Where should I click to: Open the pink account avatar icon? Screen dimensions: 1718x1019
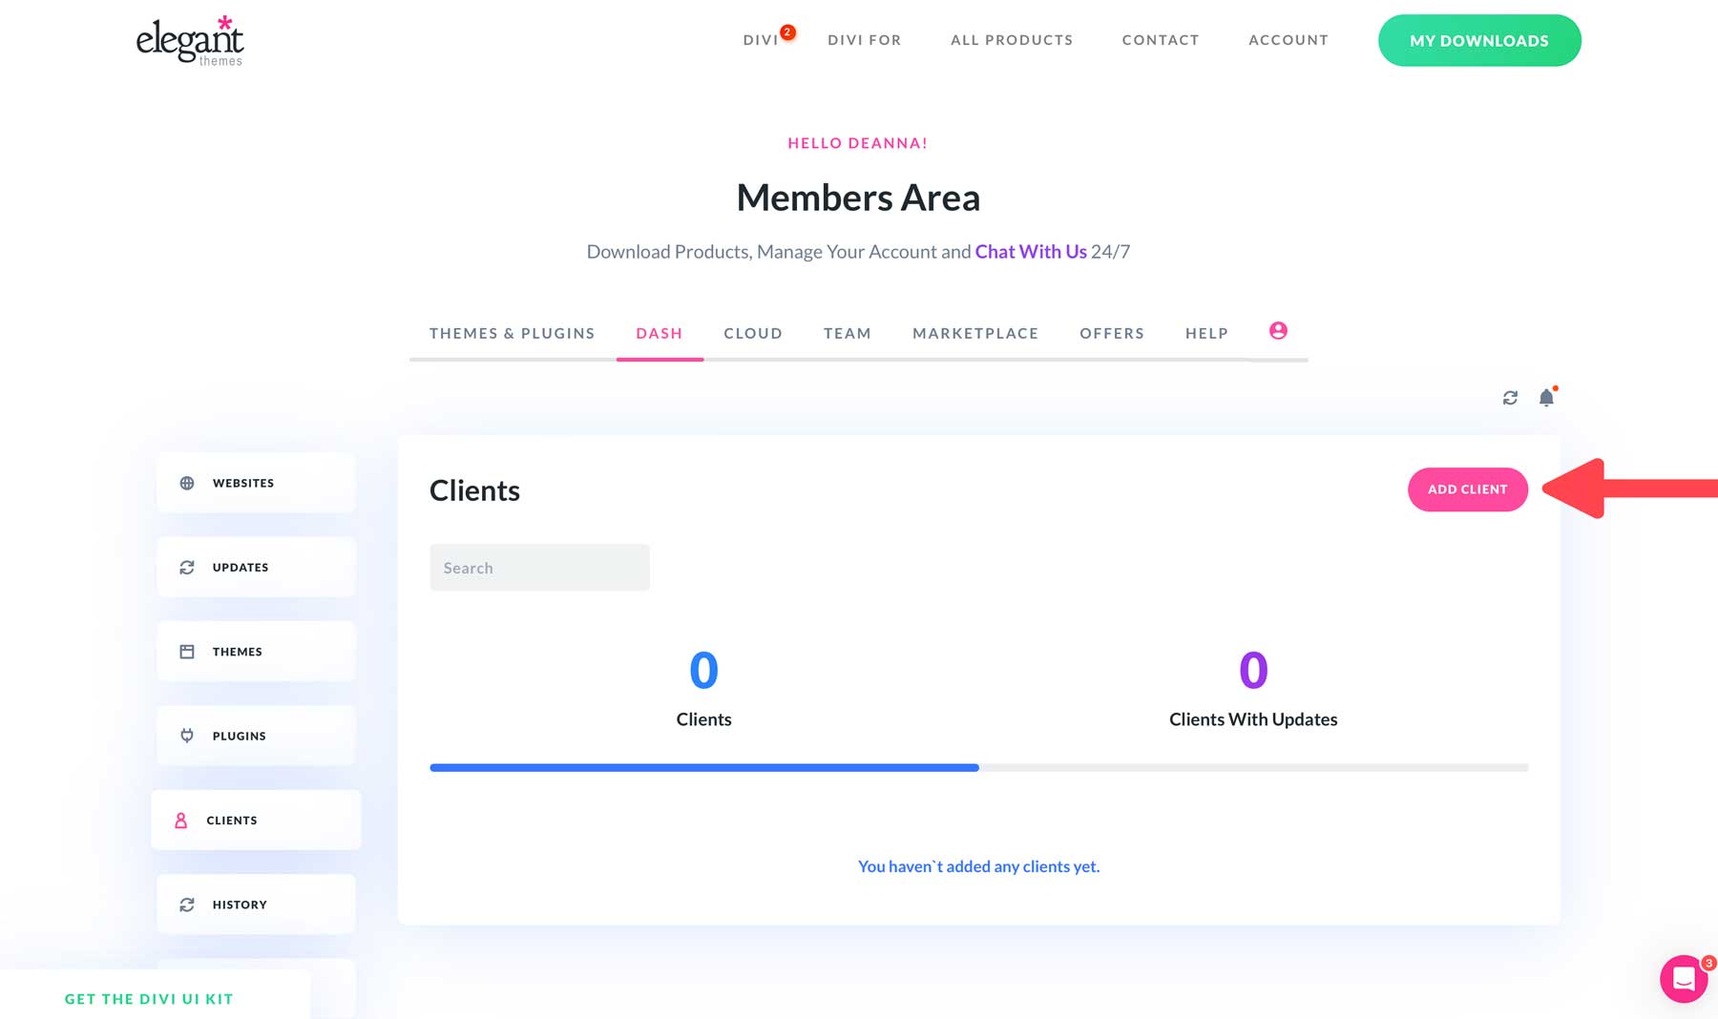[1277, 331]
